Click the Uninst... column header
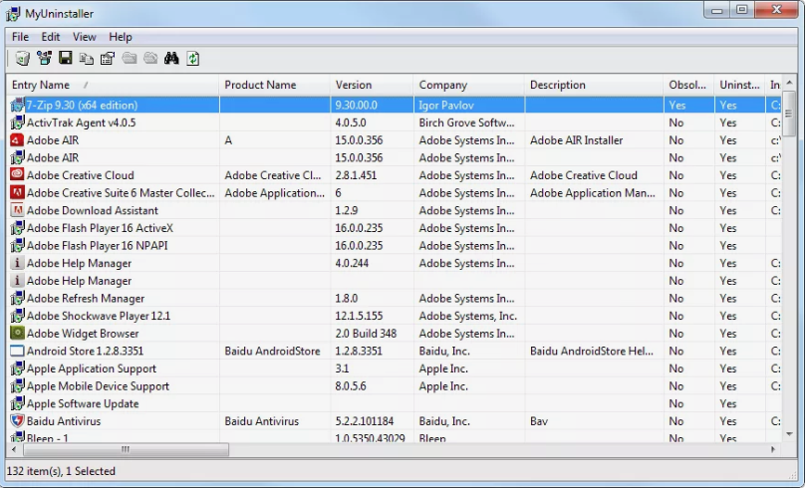Viewport: 809px width, 488px height. tap(739, 85)
